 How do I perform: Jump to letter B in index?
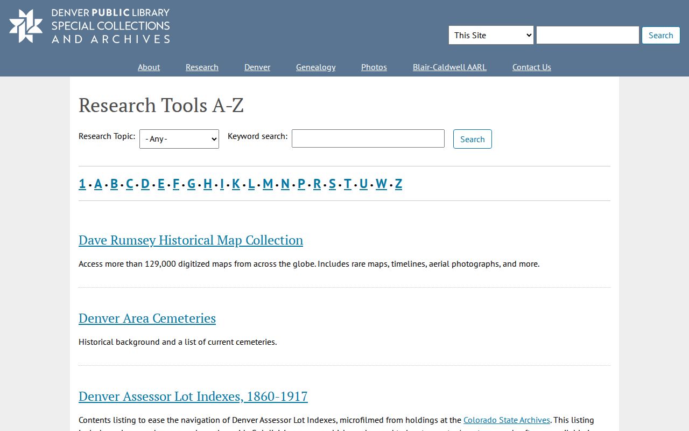[114, 184]
